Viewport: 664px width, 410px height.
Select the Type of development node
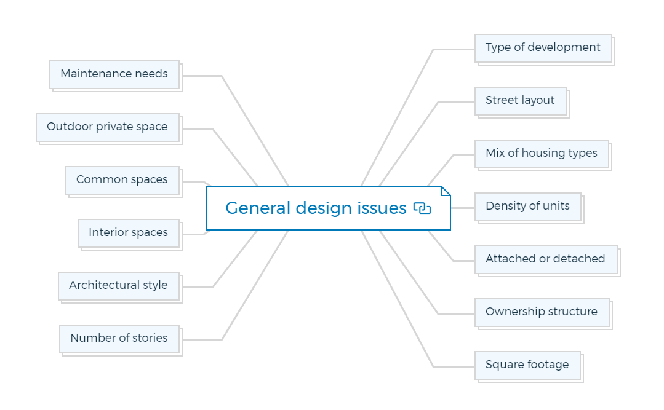(543, 48)
